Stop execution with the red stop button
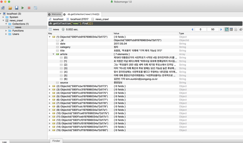This screenshot has height=143, width=243. point(29,8)
